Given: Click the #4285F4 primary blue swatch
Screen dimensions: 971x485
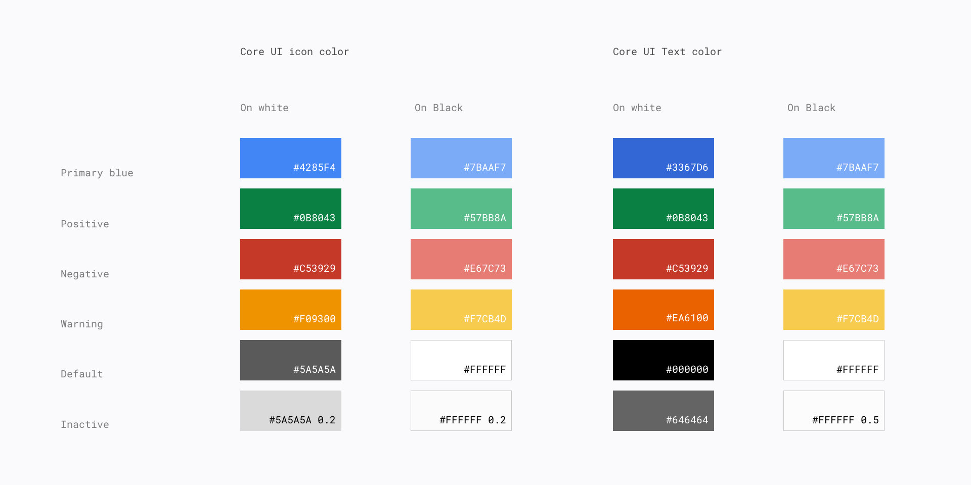Looking at the screenshot, I should tap(291, 158).
